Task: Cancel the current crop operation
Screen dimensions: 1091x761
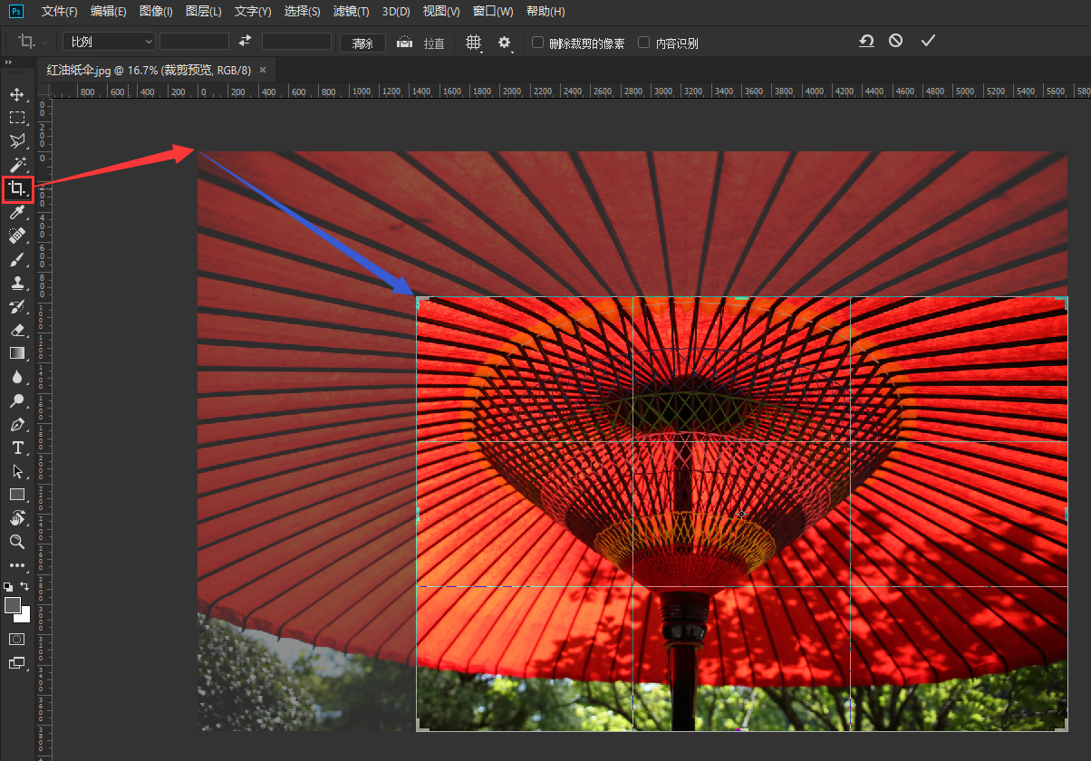Action: (x=896, y=41)
